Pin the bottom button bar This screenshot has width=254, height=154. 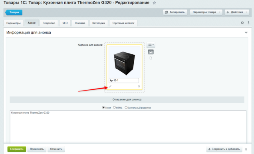pos(246,149)
